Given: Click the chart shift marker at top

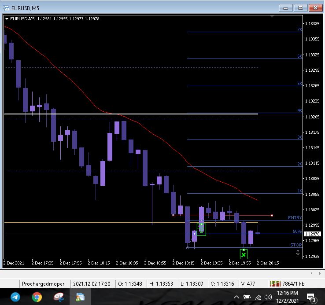Looking at the screenshot, I should 272,16.
